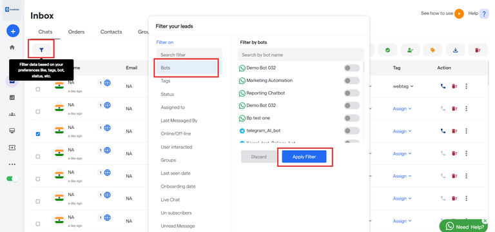
Task: Open the first Assign dropdown
Action: tap(402, 108)
